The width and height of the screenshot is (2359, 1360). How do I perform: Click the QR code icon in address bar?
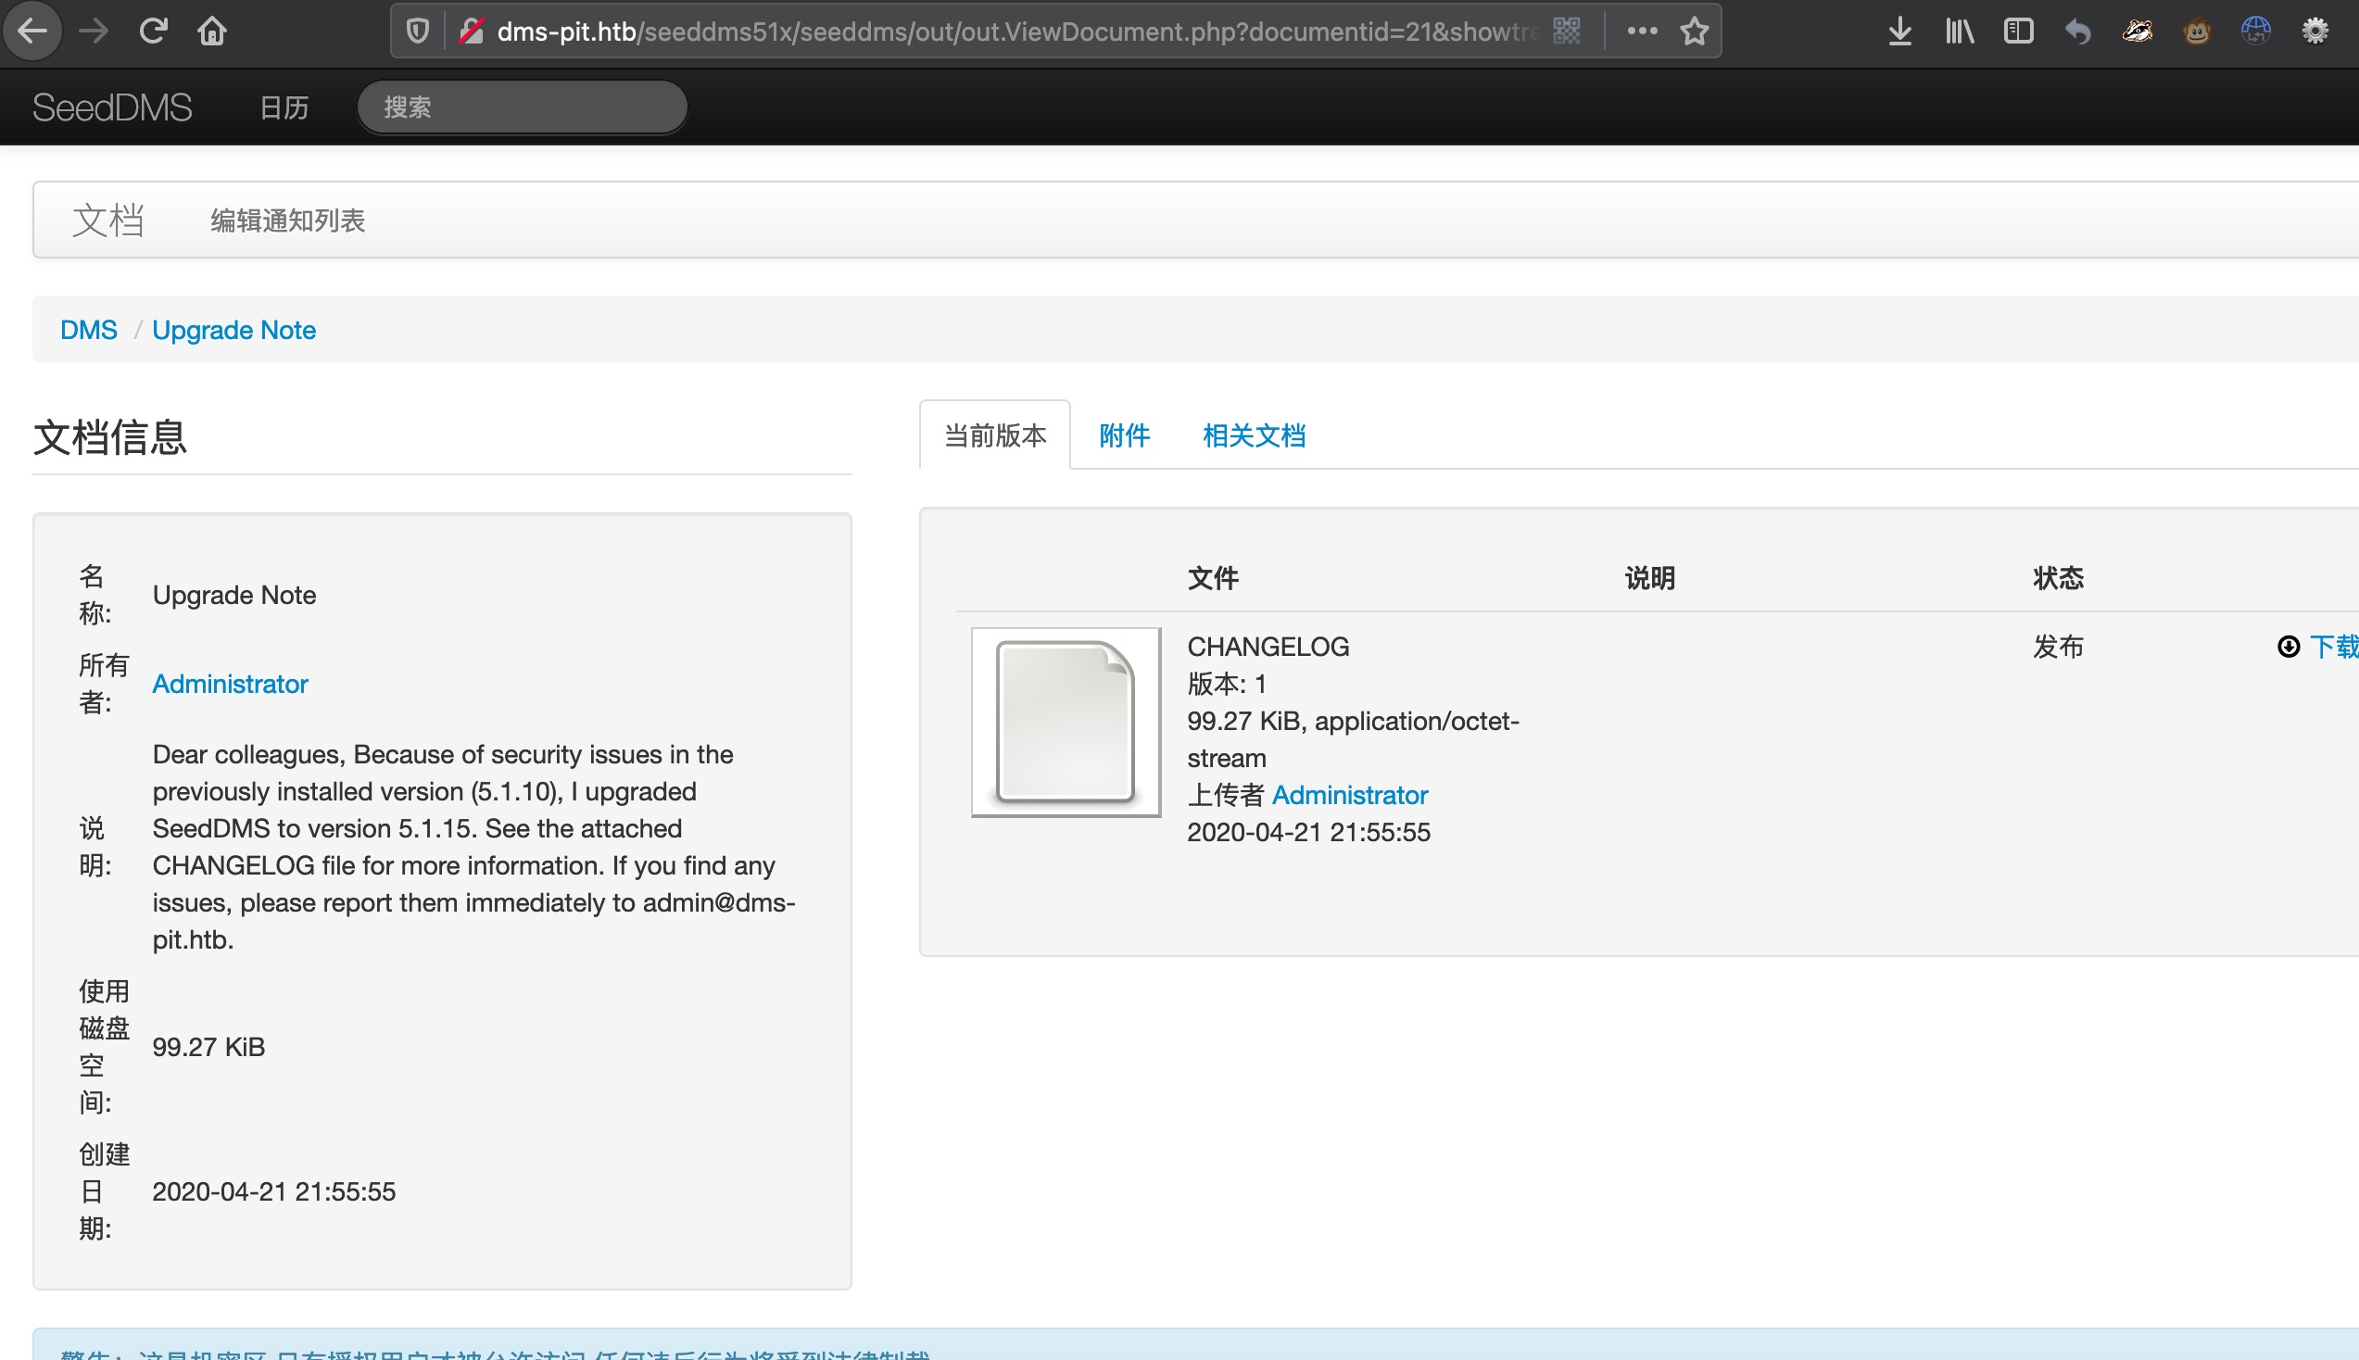point(1566,31)
